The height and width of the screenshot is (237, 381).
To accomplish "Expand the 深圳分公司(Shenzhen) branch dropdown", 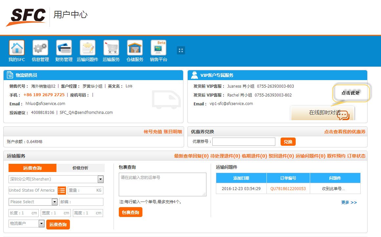I will (100, 179).
